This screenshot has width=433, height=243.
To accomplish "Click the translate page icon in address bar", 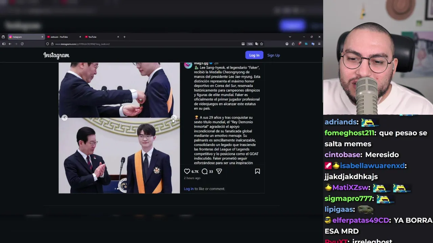I will (x=256, y=44).
